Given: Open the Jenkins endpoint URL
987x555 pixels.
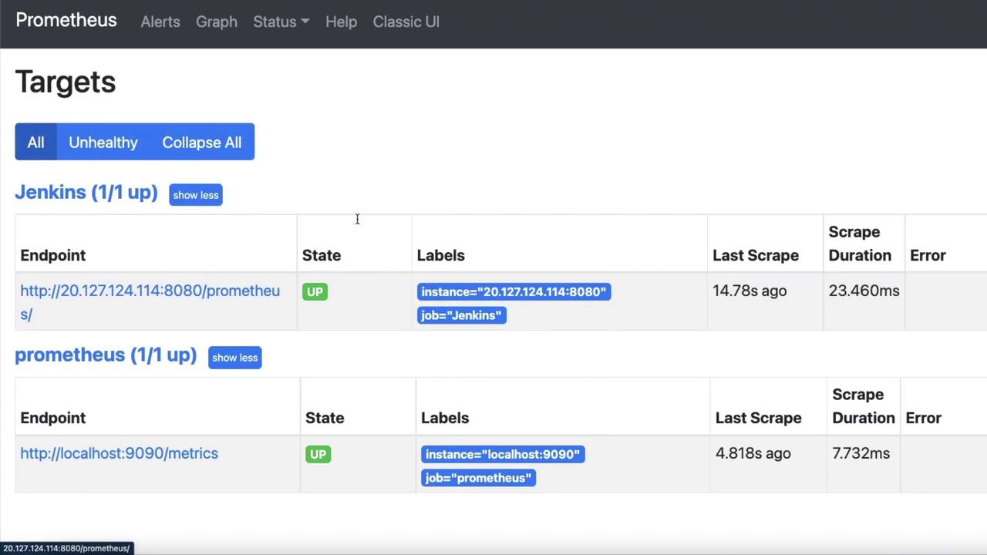Looking at the screenshot, I should point(150,291).
